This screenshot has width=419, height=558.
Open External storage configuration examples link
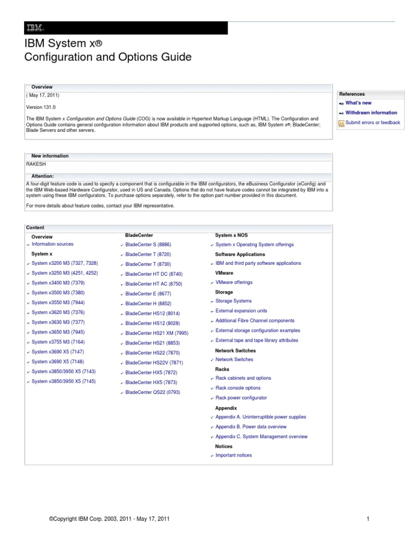tap(258, 331)
